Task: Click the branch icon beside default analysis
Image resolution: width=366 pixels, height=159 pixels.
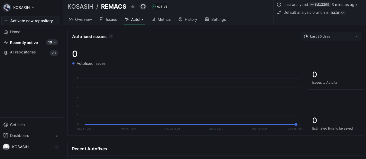Action: [279, 12]
